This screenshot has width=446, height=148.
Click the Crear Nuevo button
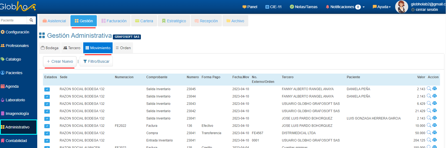60,61
